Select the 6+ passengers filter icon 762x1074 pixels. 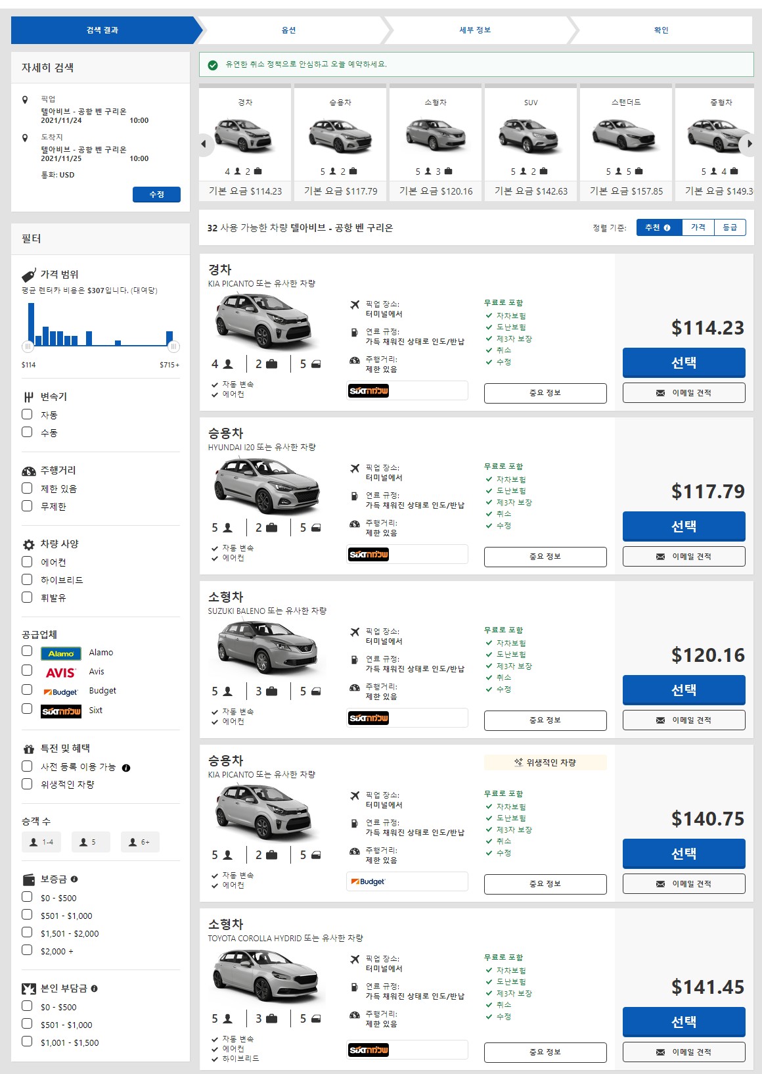pyautogui.click(x=139, y=842)
